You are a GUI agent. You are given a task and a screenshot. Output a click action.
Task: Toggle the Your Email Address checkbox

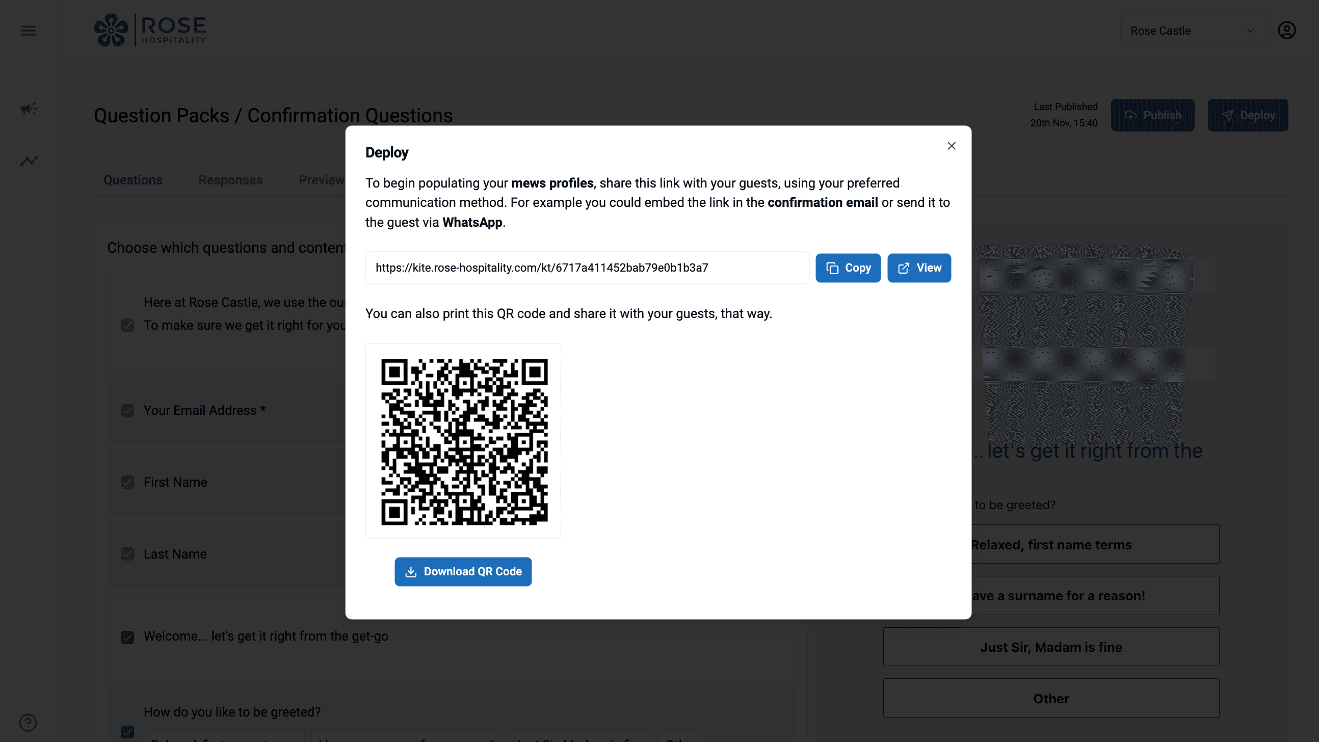127,411
